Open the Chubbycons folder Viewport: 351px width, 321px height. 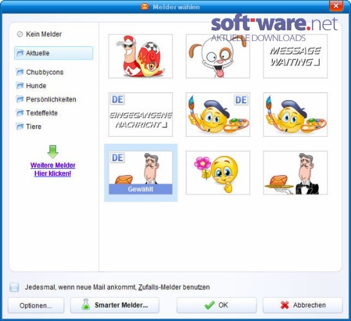40,72
